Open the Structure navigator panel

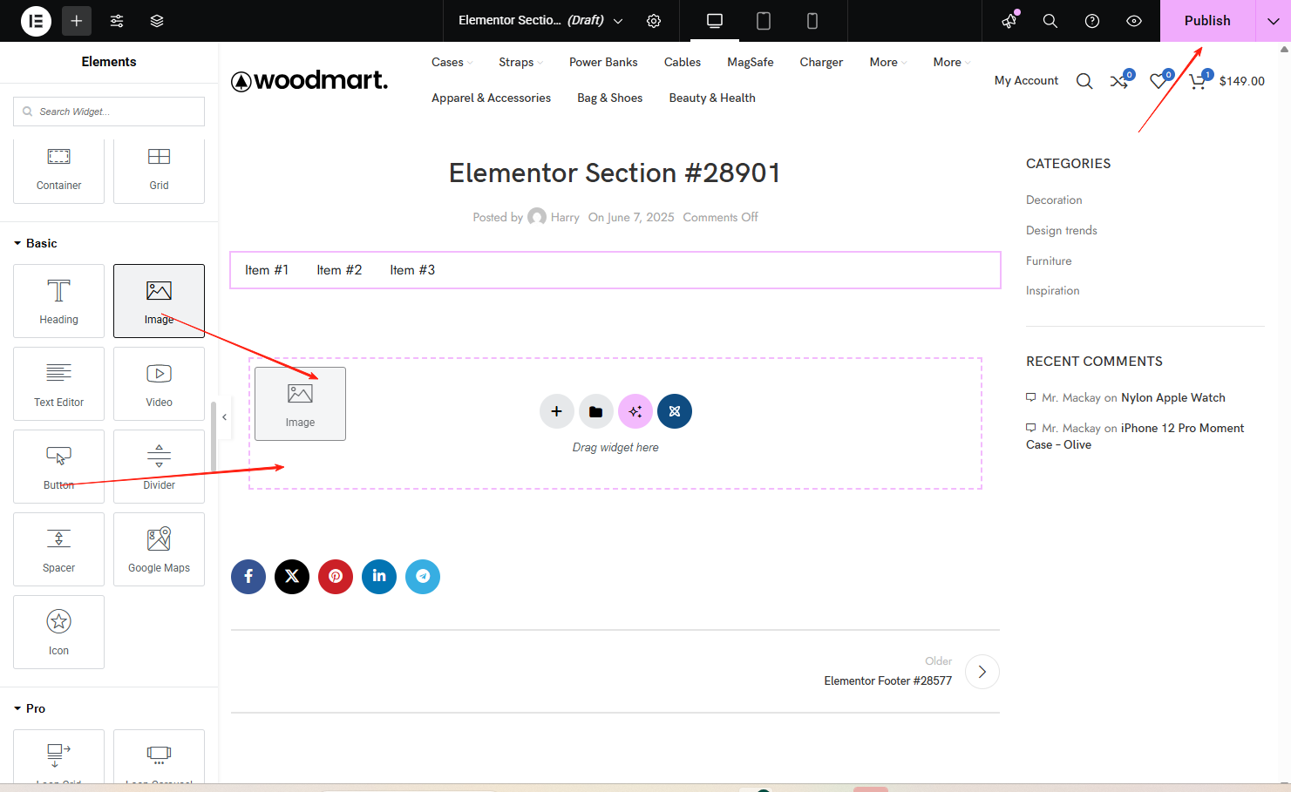click(157, 20)
